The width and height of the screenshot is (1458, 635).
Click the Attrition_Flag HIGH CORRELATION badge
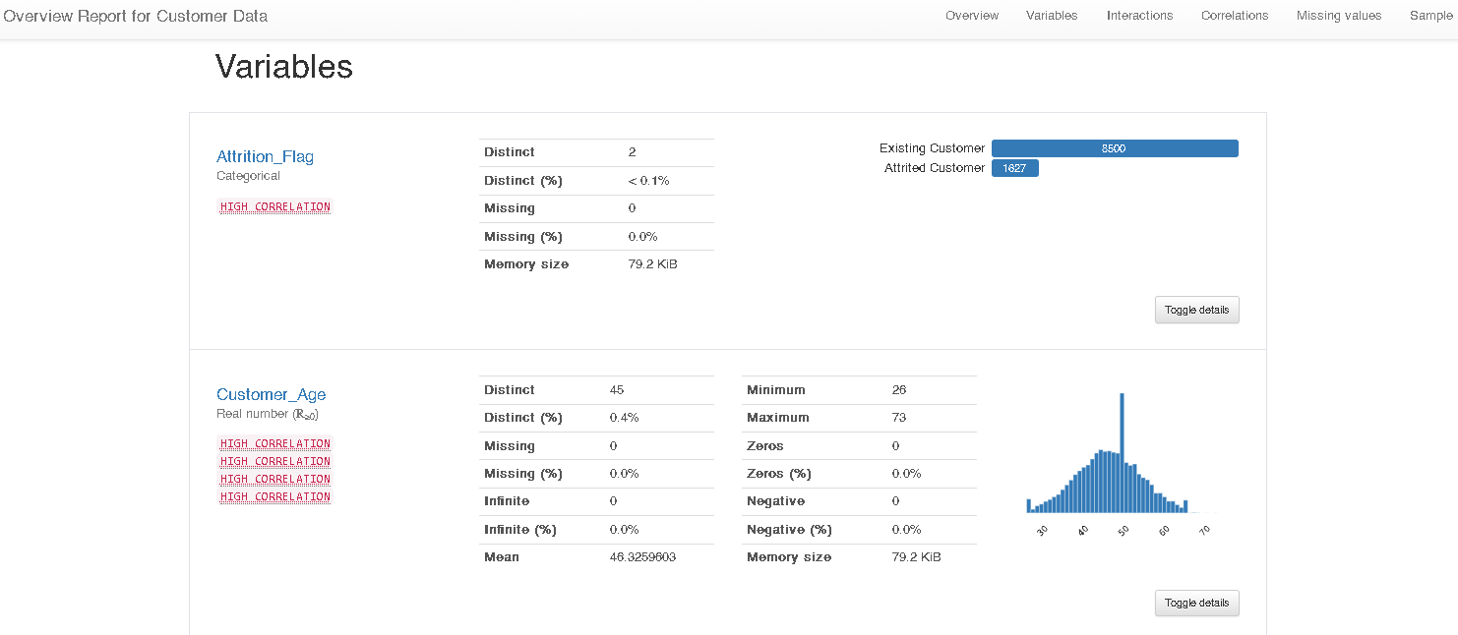pos(275,207)
